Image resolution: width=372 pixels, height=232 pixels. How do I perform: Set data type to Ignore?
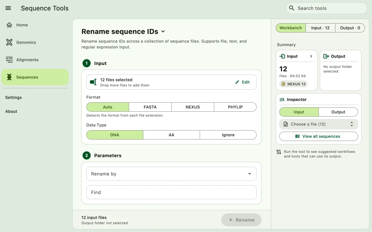(228, 135)
